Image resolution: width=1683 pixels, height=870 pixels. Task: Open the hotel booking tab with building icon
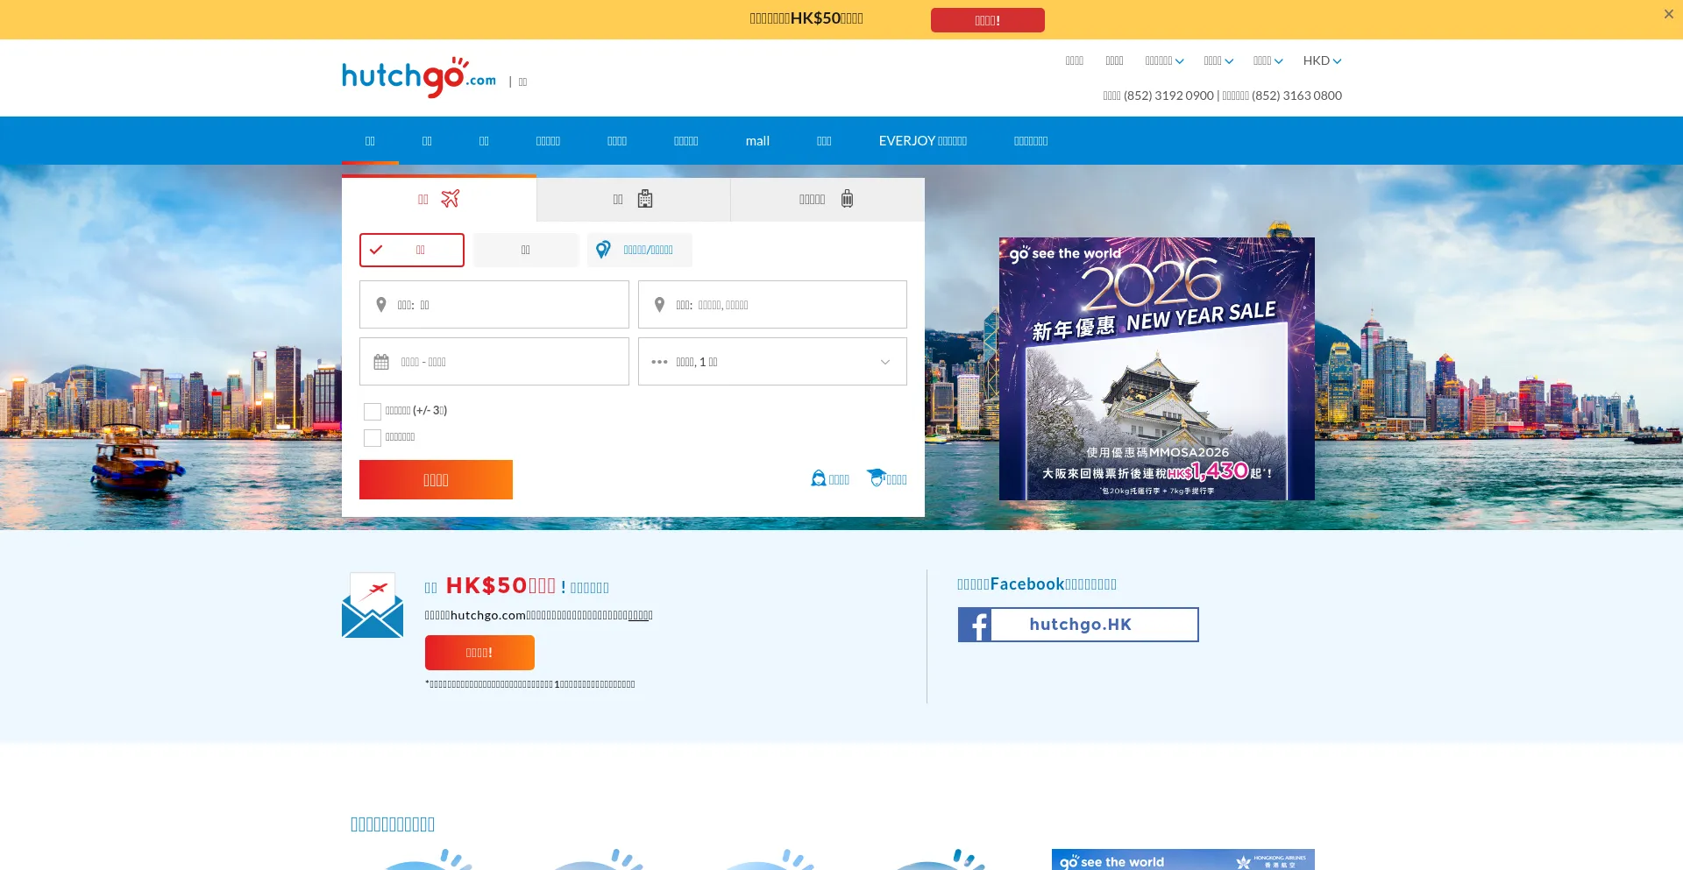pos(633,199)
